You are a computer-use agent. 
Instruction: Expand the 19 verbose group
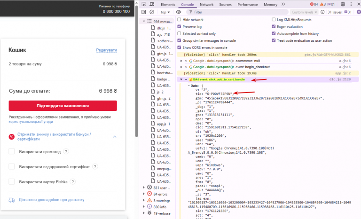[144, 213]
